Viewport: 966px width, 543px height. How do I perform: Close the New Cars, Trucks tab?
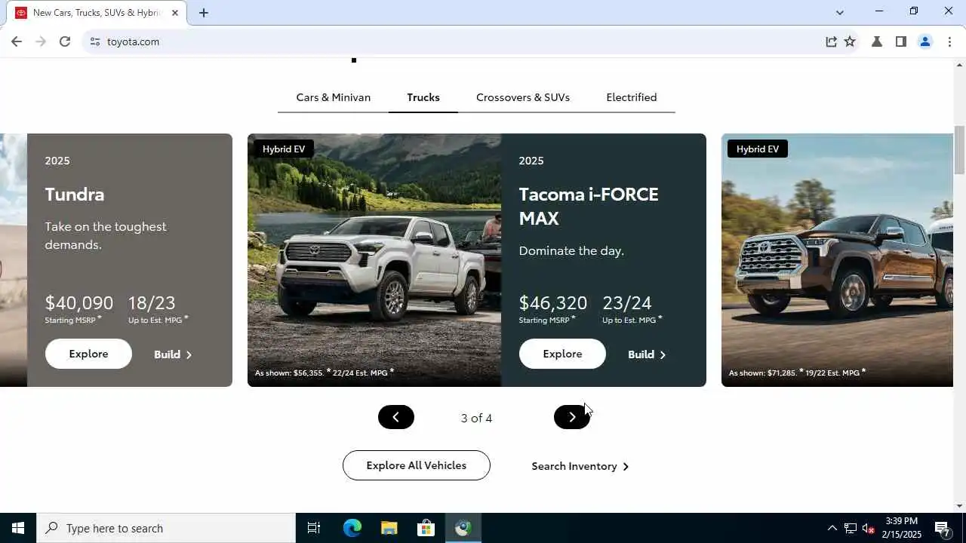pyautogui.click(x=175, y=13)
